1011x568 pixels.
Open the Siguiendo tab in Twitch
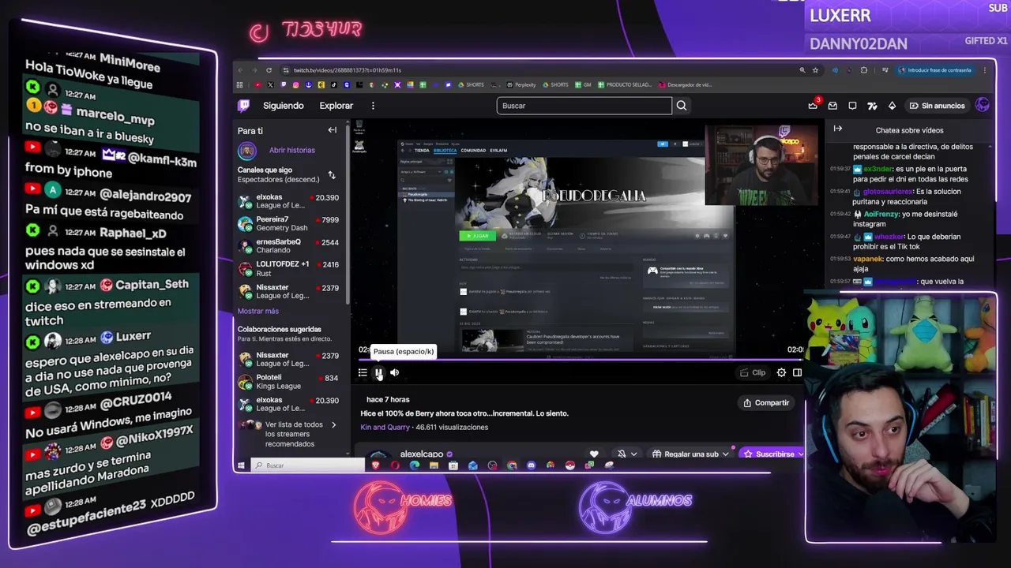tap(283, 106)
